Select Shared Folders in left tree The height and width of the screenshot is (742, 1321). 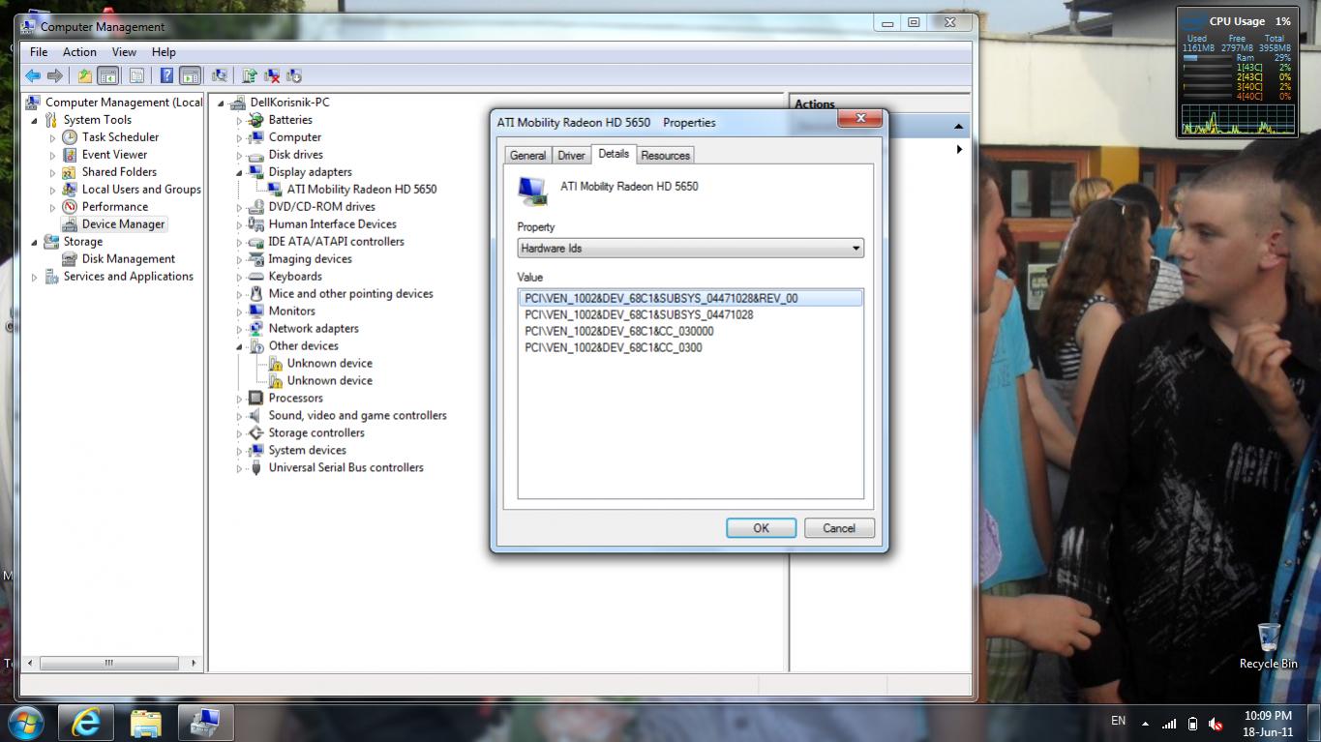[x=119, y=172]
